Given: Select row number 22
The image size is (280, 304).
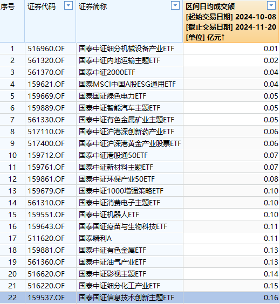Looking at the screenshot, I should (12, 298).
